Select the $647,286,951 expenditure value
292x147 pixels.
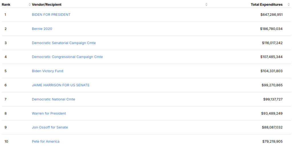click(271, 15)
